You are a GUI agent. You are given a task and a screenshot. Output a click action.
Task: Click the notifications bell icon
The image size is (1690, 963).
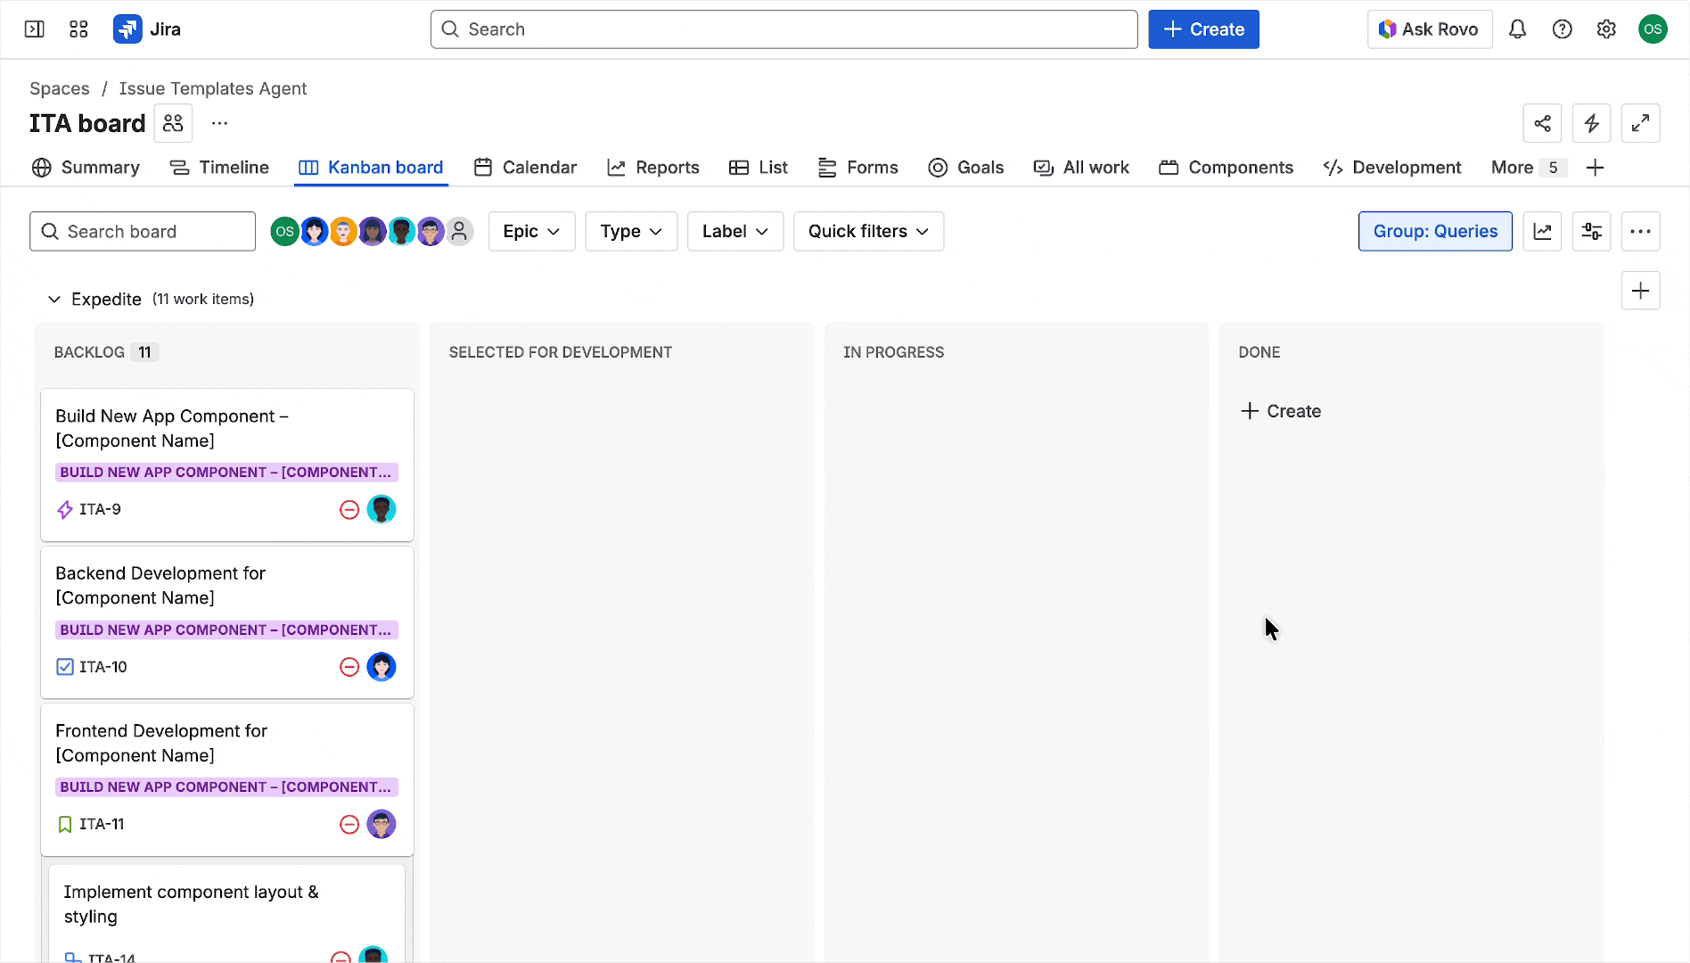point(1517,29)
